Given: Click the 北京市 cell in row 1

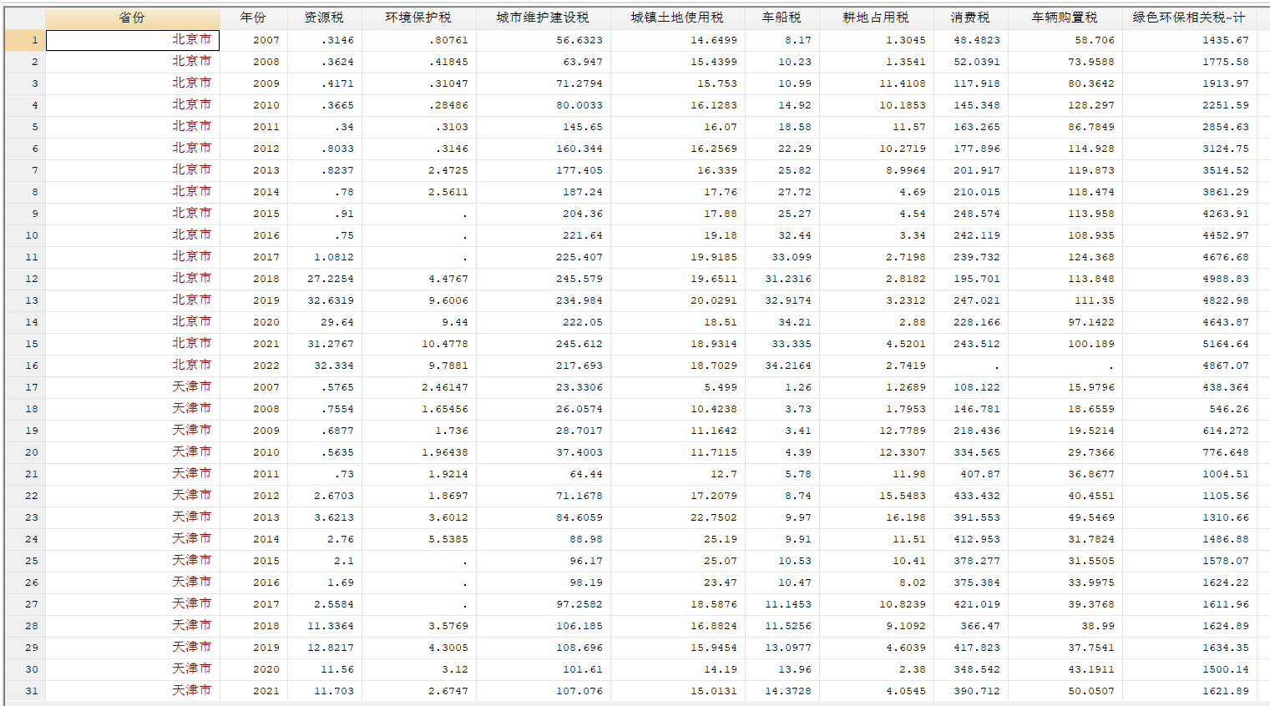Looking at the screenshot, I should click(x=133, y=40).
